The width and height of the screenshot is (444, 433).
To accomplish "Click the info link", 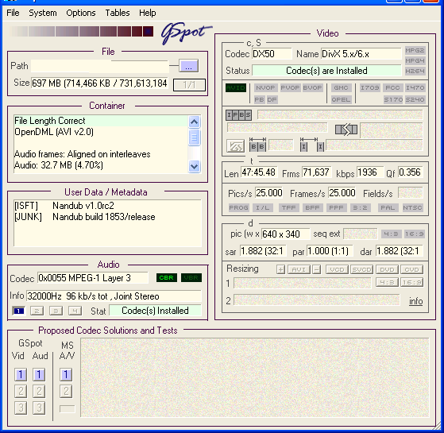I will (415, 301).
